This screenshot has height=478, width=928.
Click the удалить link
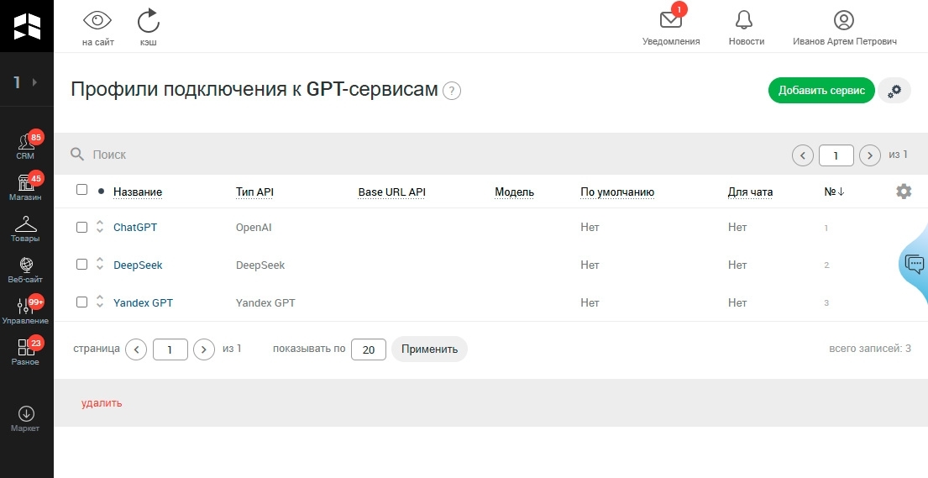[102, 402]
